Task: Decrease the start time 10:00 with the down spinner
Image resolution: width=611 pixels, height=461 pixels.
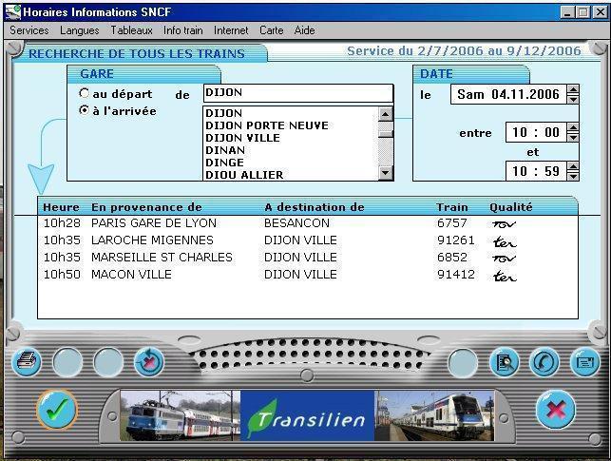Action: (573, 138)
